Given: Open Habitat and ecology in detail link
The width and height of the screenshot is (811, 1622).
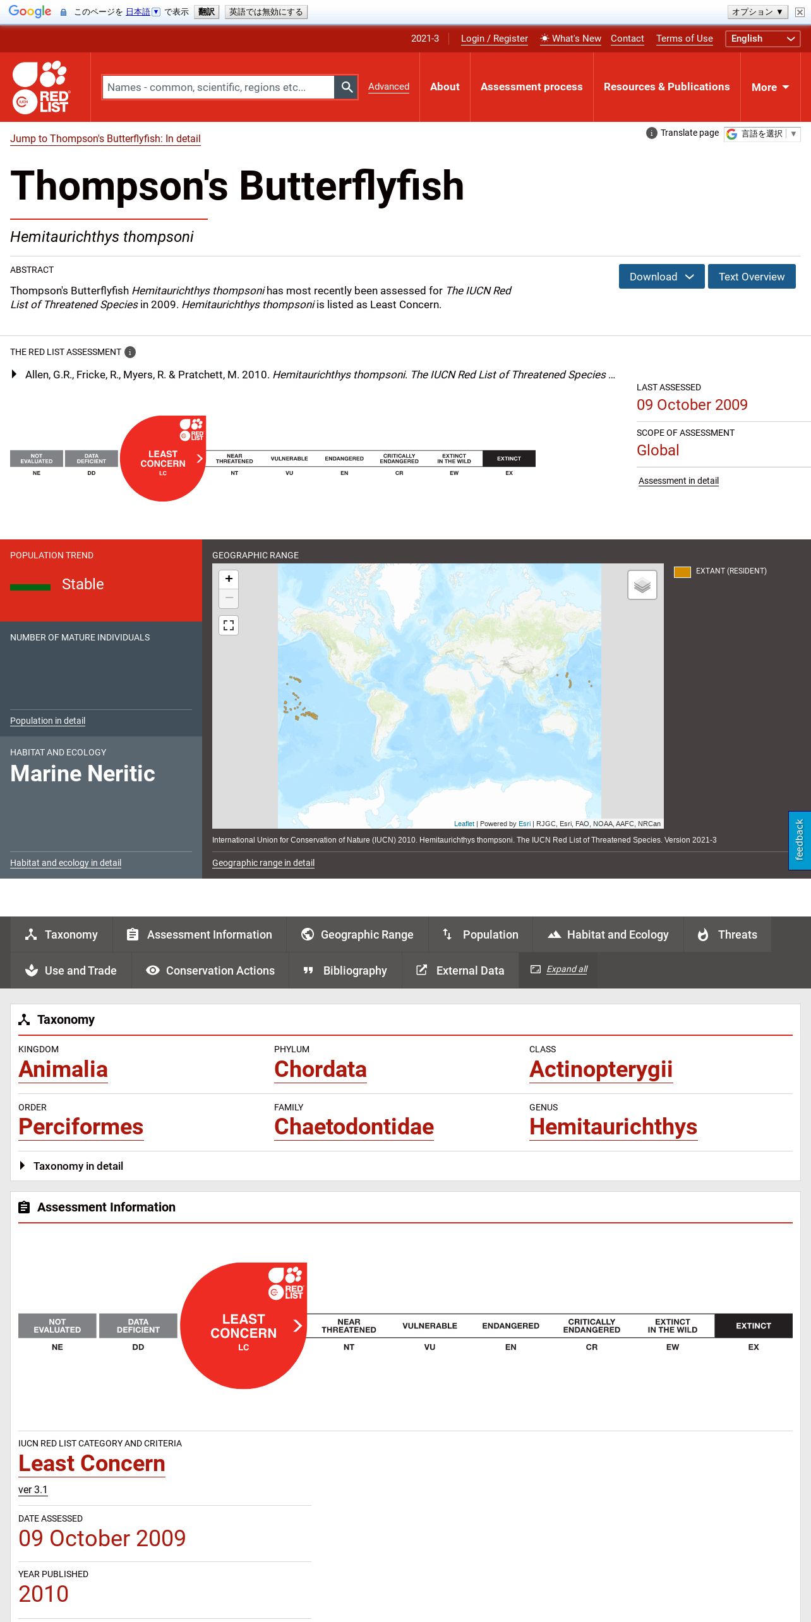Looking at the screenshot, I should coord(66,863).
